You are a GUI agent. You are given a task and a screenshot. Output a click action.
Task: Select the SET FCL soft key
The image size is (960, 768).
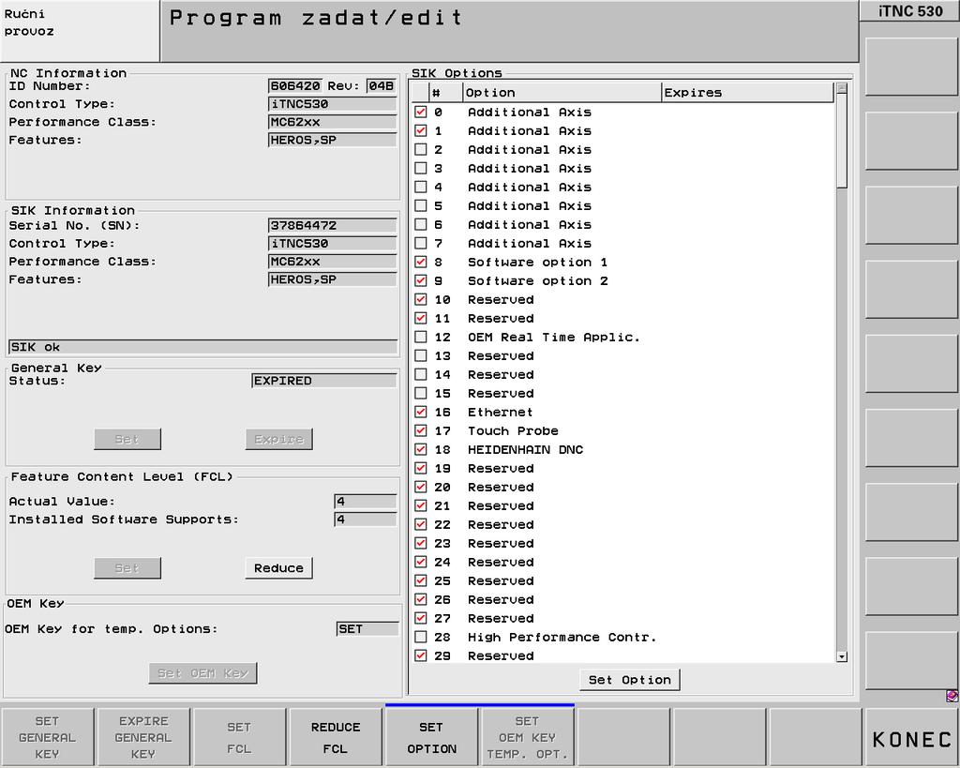pos(239,737)
